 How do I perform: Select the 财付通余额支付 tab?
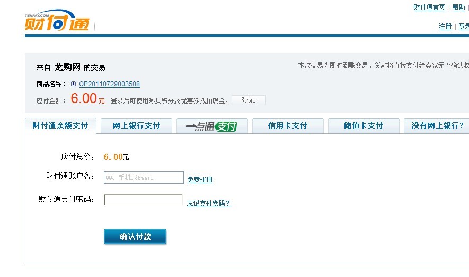(x=60, y=126)
